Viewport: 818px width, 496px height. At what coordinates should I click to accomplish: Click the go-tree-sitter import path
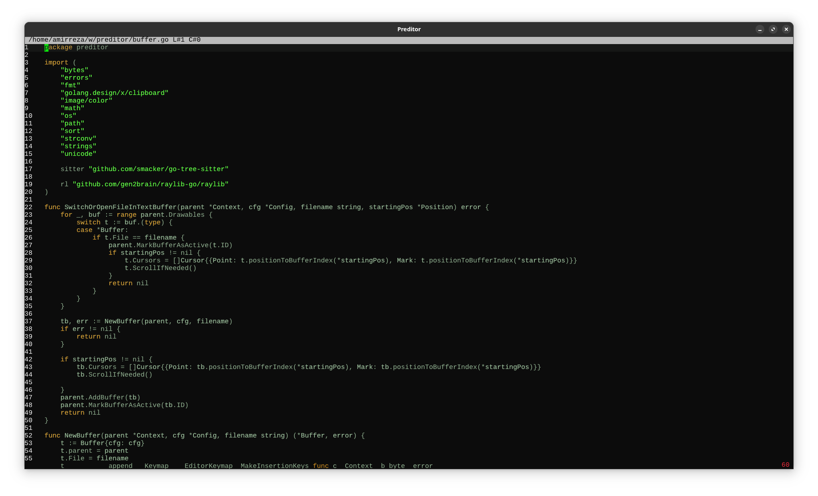point(158,169)
